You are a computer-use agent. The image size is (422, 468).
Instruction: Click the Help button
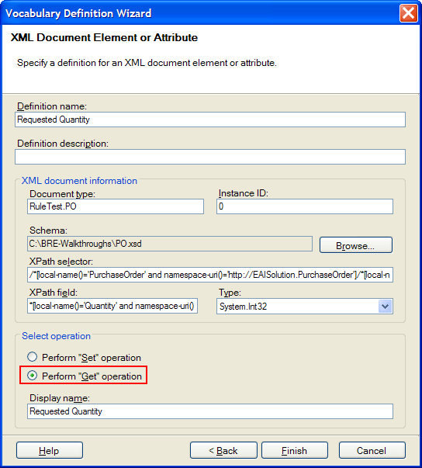50,450
